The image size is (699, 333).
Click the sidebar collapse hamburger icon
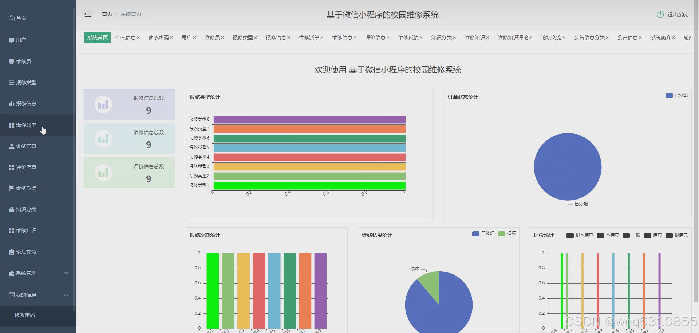pyautogui.click(x=88, y=14)
